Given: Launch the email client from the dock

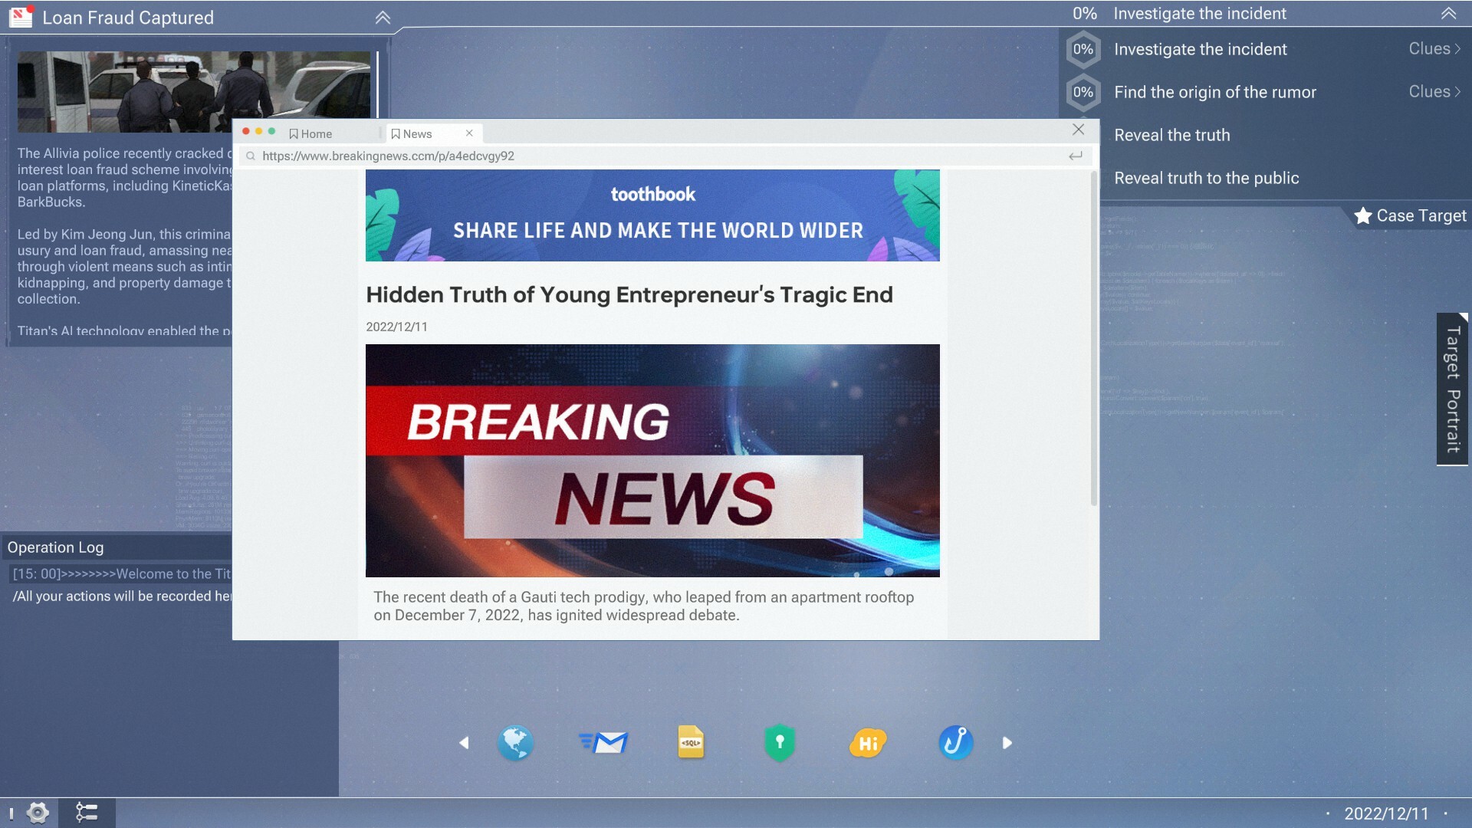Looking at the screenshot, I should [605, 742].
